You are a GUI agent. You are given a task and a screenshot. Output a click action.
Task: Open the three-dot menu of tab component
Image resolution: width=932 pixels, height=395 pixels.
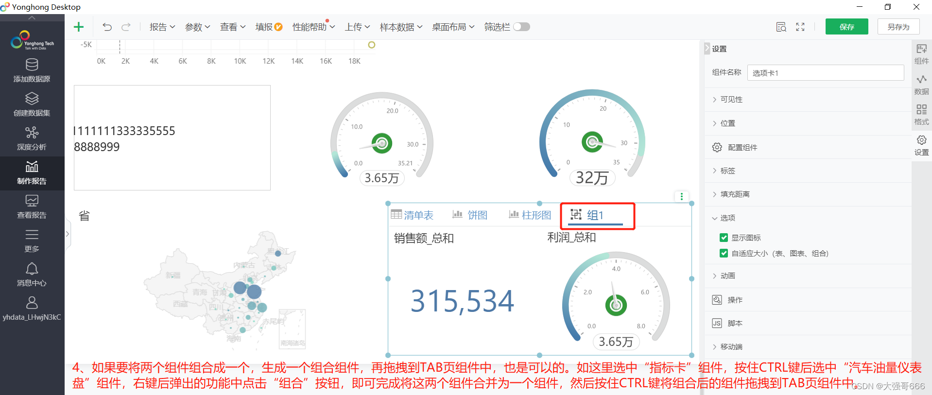682,196
